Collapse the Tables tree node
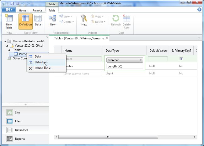Image resolution: width=204 pixels, height=146 pixels. (9, 50)
